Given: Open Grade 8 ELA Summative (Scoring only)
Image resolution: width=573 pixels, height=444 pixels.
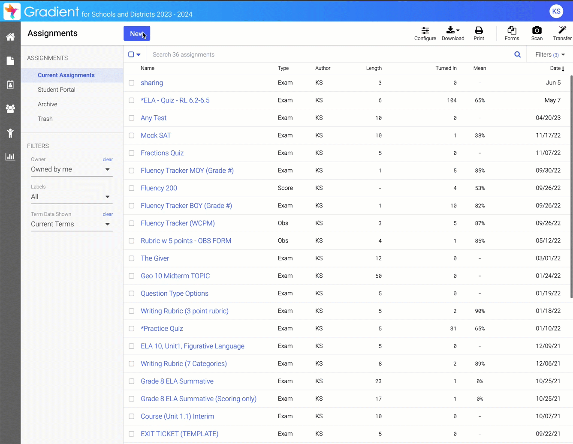Looking at the screenshot, I should pos(199,399).
